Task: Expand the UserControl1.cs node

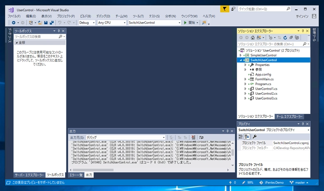Action: point(245,89)
